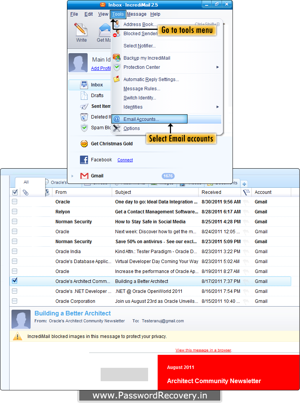Toggle the select-all messages checkbox
The image size is (300, 403).
(15, 192)
